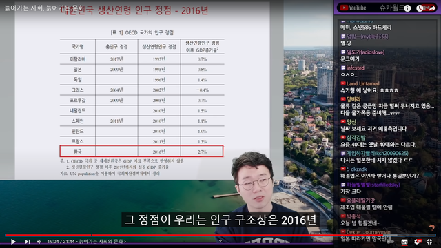The image size is (441, 248).
Task: Click chat user 'Land Untamed'
Action: (x=363, y=83)
